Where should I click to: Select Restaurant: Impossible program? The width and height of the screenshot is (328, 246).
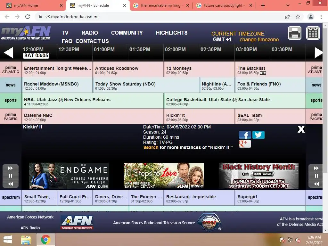tap(199, 198)
